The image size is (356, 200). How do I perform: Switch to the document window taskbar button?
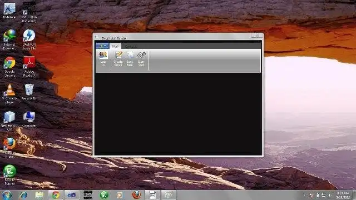[152, 195]
